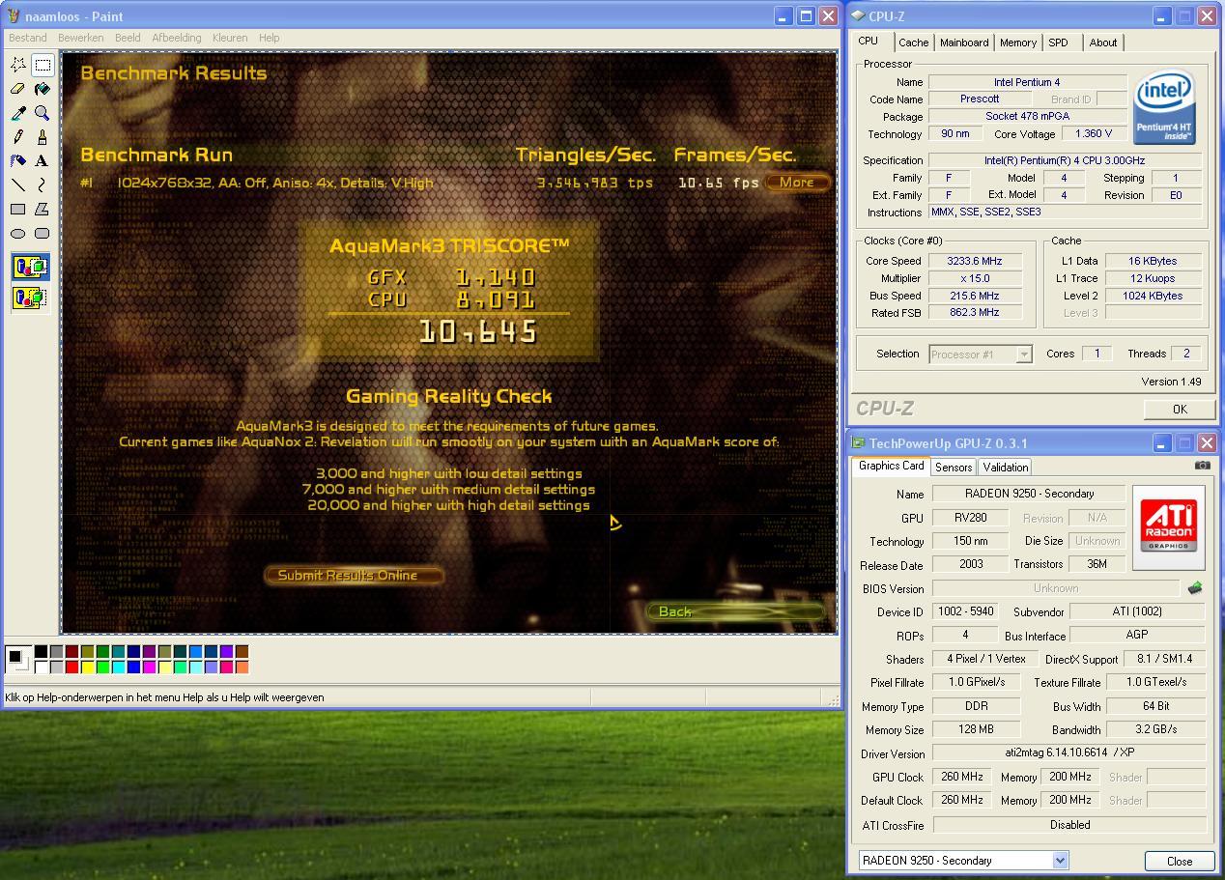Click the GPU name field RADEON 9250 - Secondary

1029,494
